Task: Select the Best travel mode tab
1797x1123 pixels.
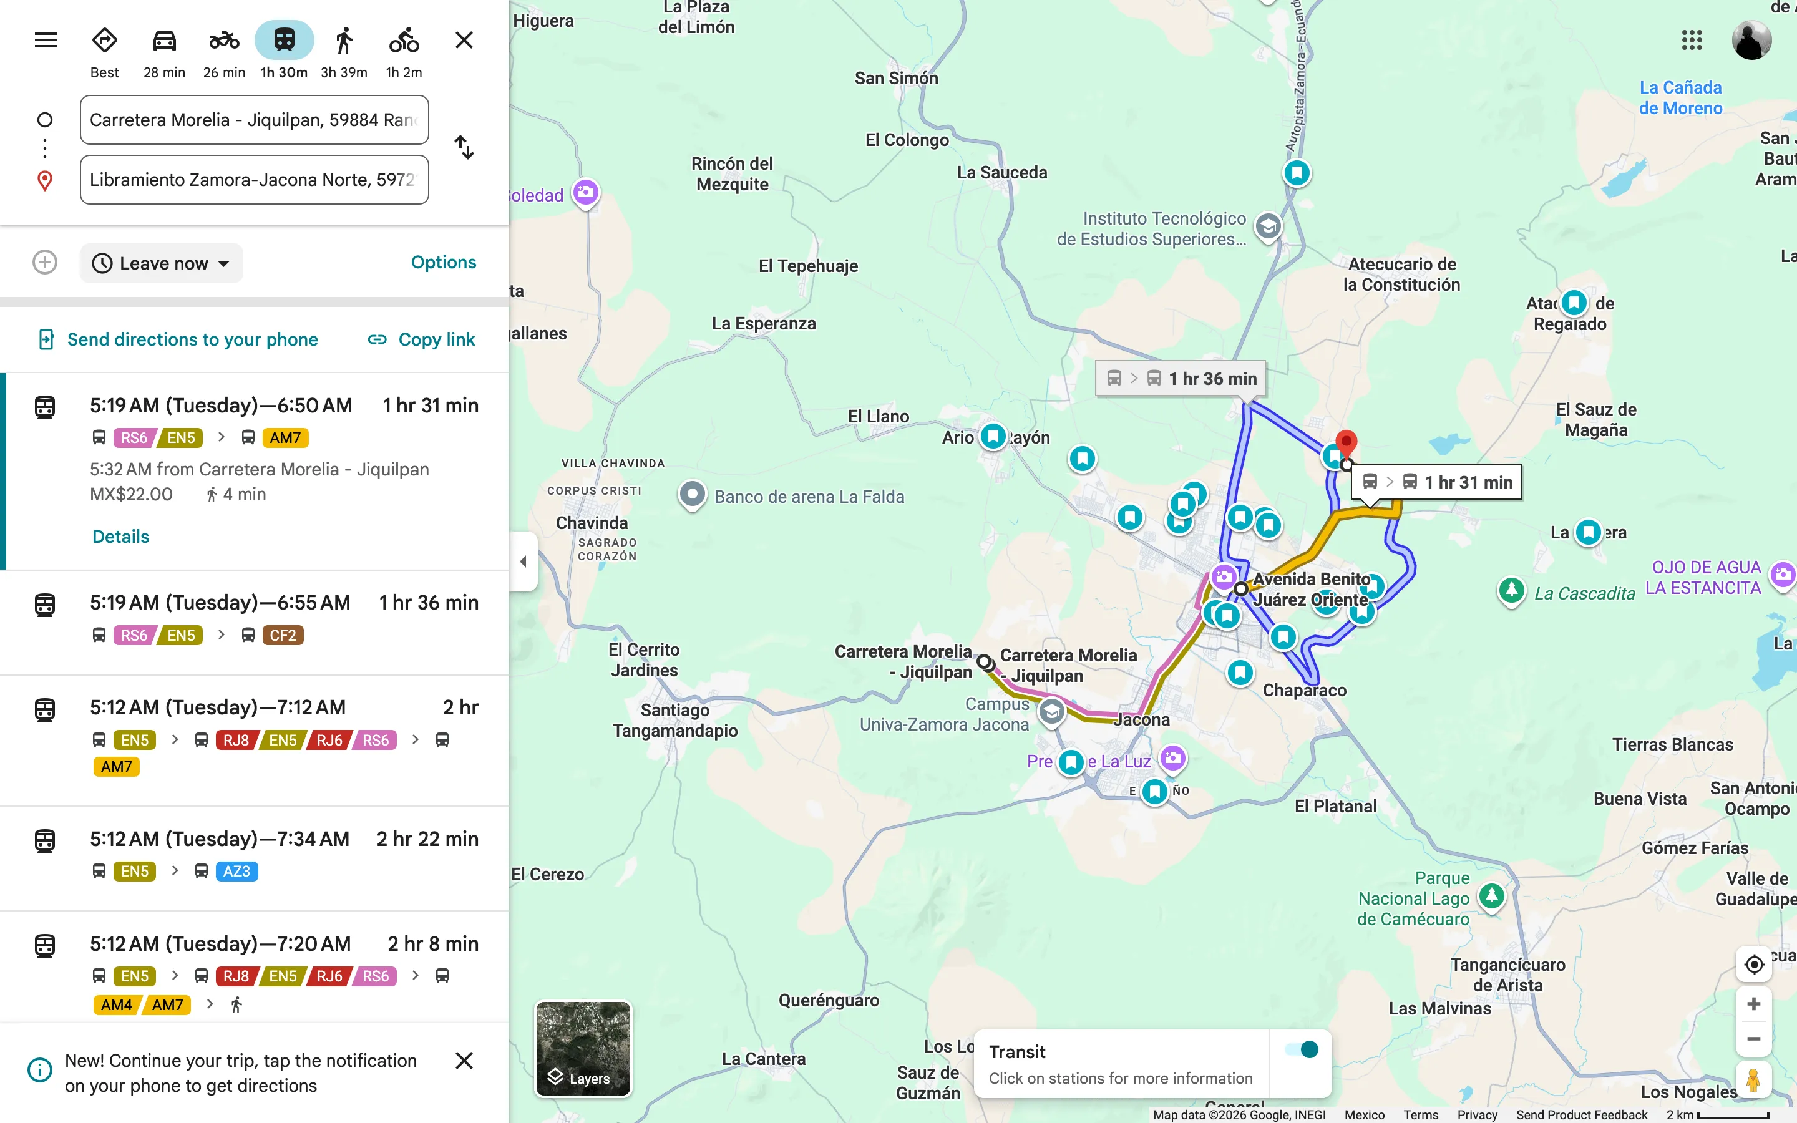Action: pos(105,51)
